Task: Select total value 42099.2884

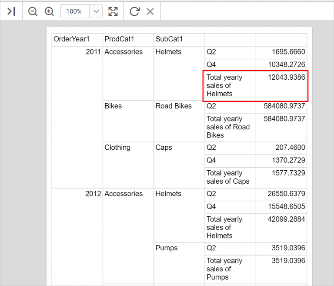Action: coord(281,228)
